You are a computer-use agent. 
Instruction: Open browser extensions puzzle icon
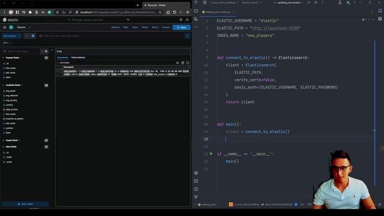tap(30, 12)
